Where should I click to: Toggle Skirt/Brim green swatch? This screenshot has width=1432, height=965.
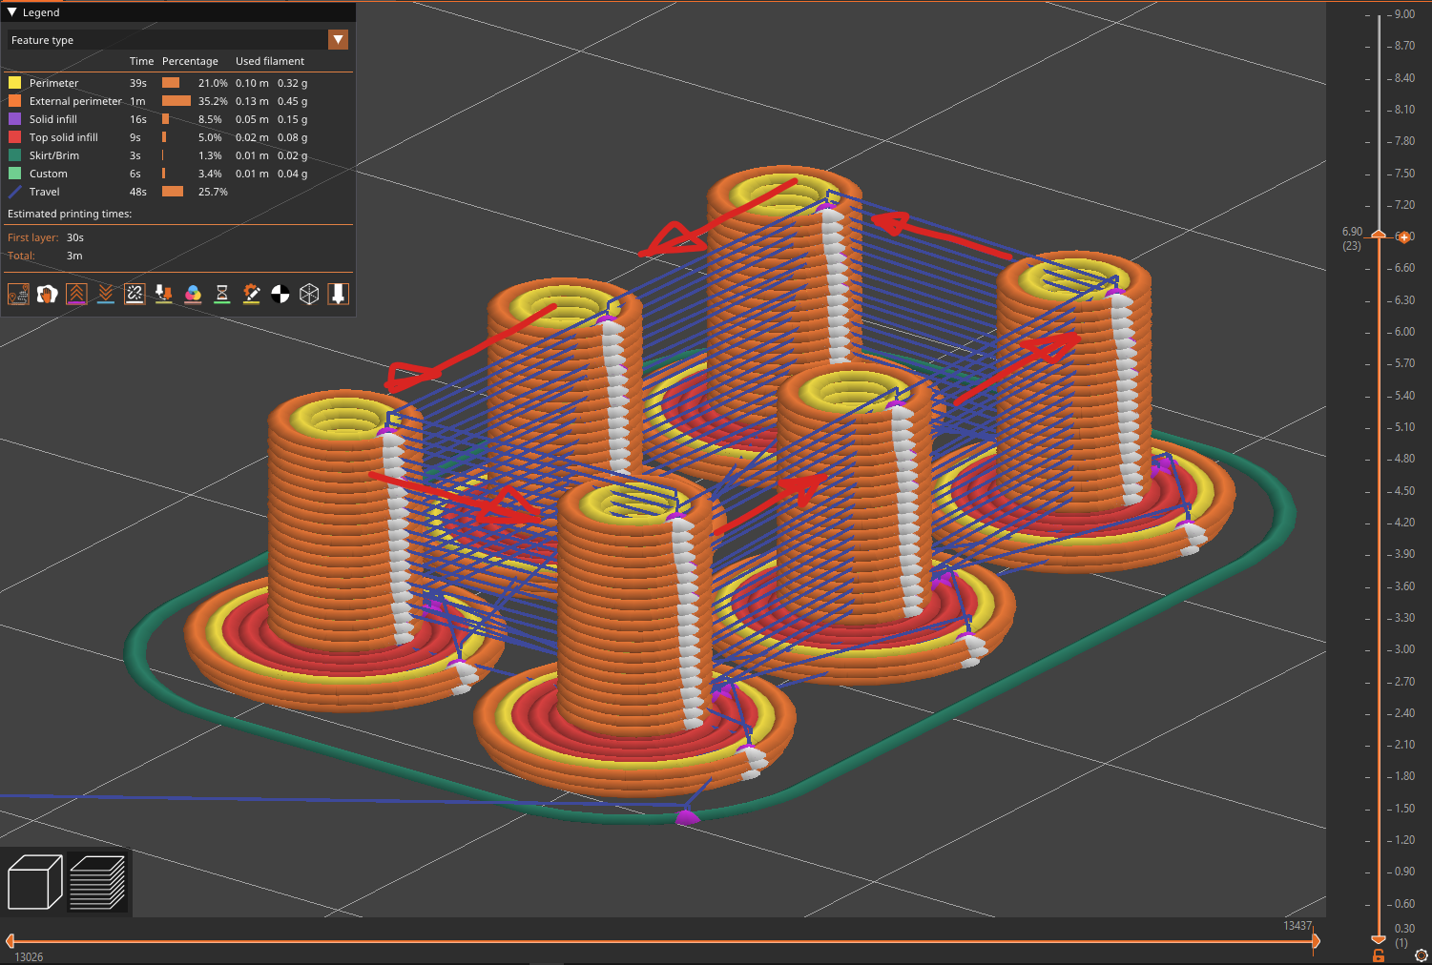pos(14,155)
